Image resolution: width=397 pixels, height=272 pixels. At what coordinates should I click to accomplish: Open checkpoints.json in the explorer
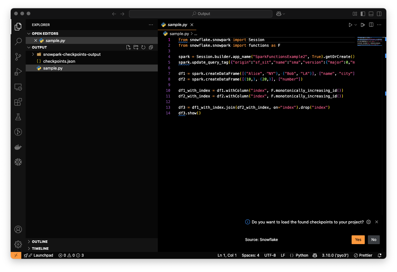tap(59, 61)
